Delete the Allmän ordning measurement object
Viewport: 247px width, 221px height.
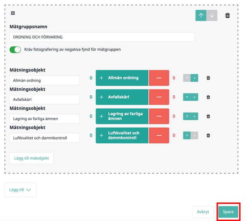[208, 78]
